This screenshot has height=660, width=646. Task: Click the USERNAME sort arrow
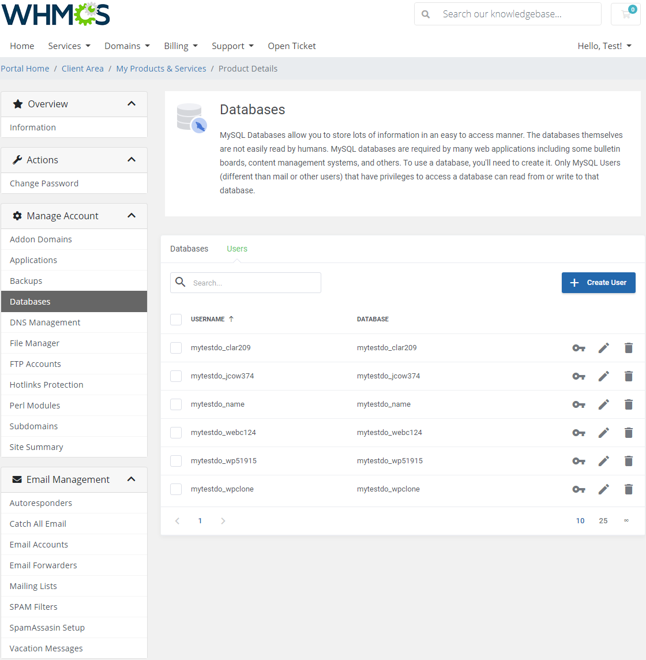point(231,319)
